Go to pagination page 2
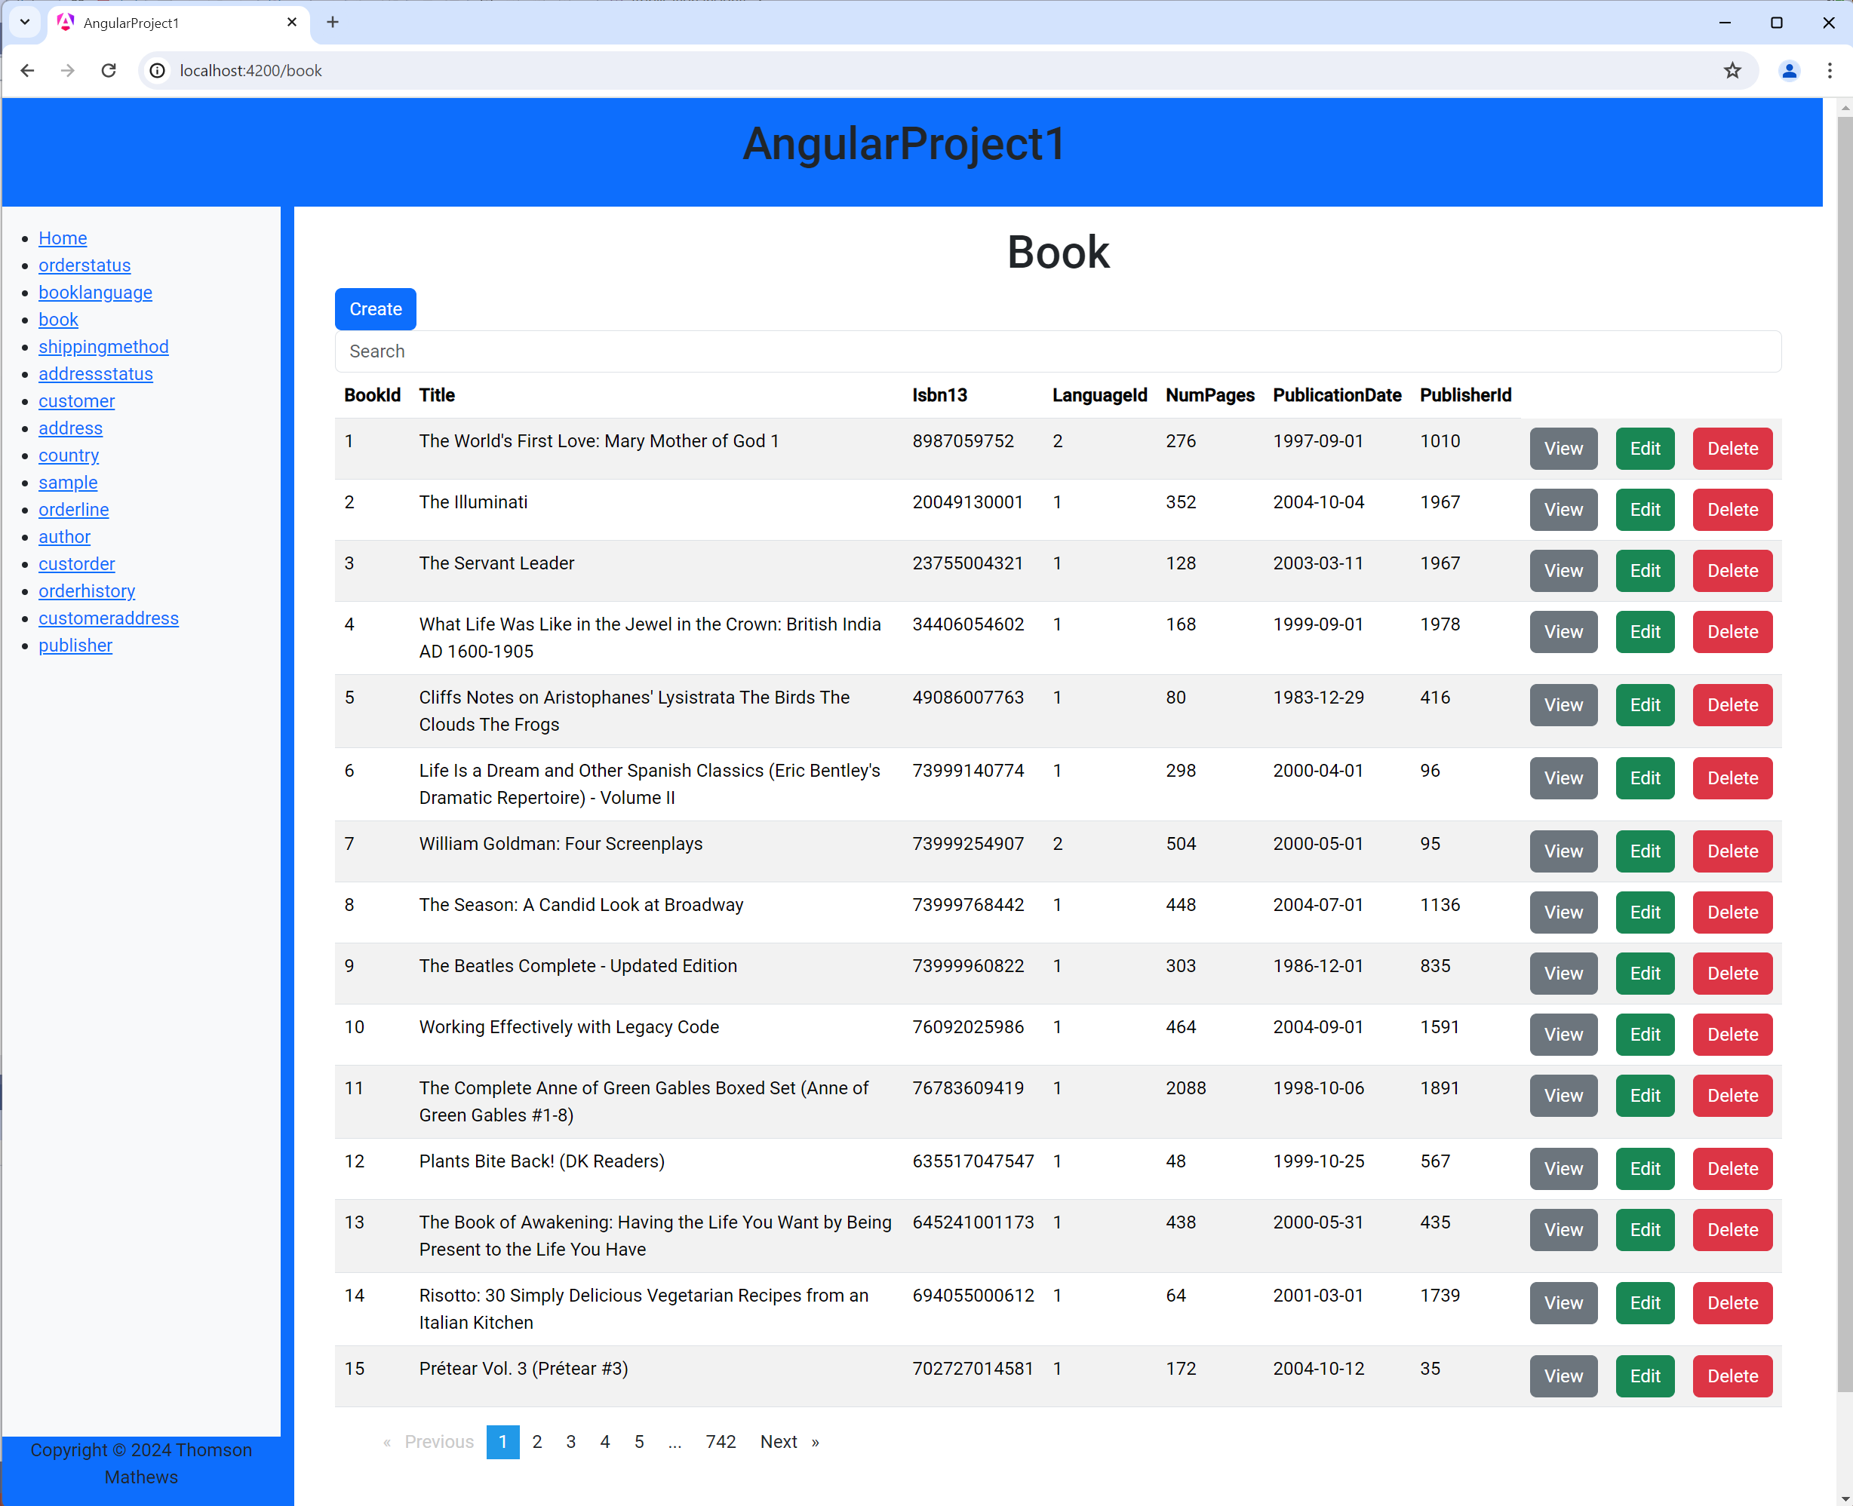Image resolution: width=1853 pixels, height=1506 pixels. [537, 1442]
